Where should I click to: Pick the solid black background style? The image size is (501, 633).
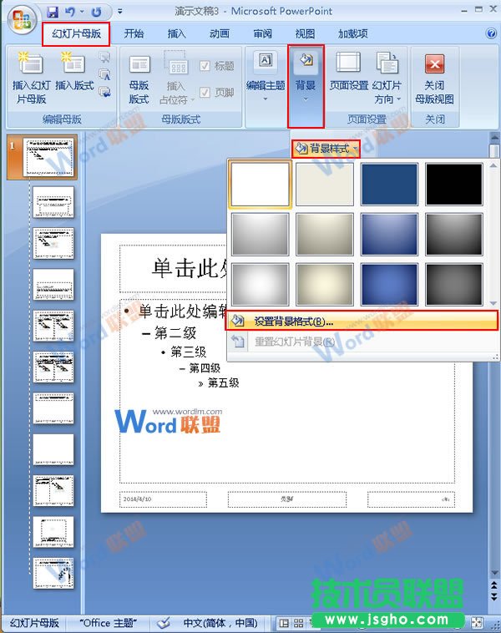tap(453, 184)
